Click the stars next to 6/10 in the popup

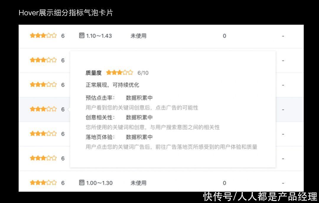(119, 72)
